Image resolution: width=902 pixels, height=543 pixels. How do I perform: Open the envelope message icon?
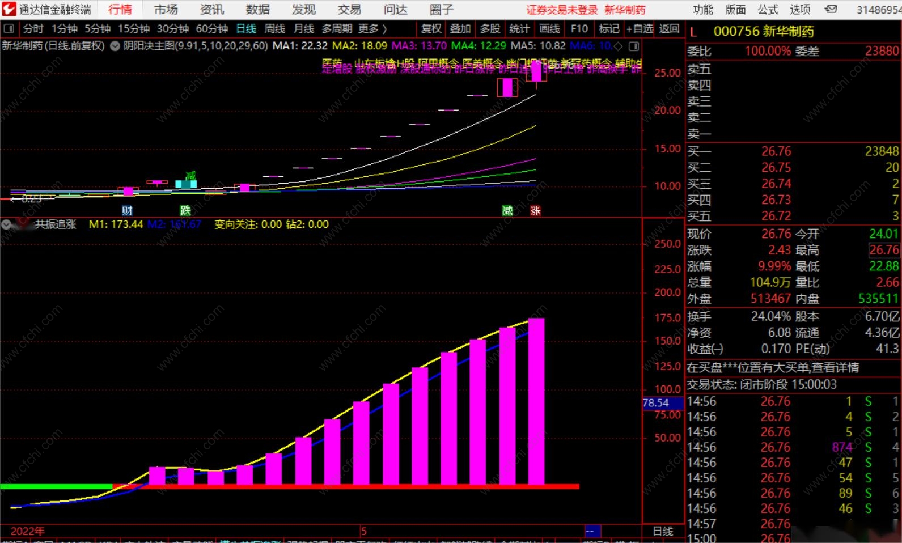click(831, 9)
